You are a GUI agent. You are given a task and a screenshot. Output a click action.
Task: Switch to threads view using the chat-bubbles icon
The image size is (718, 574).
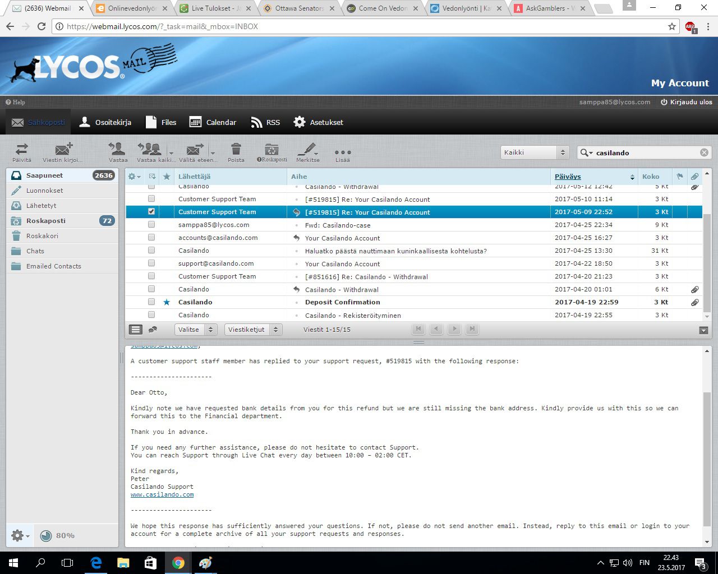coord(153,330)
